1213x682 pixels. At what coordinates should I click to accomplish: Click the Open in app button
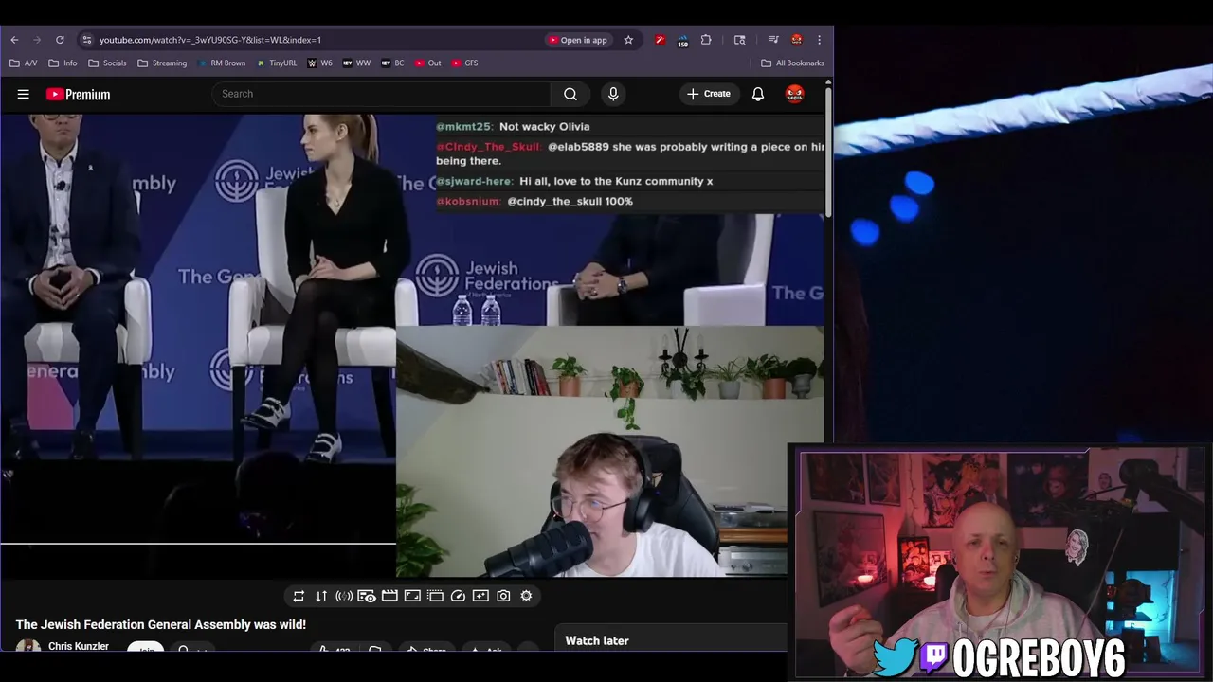577,40
